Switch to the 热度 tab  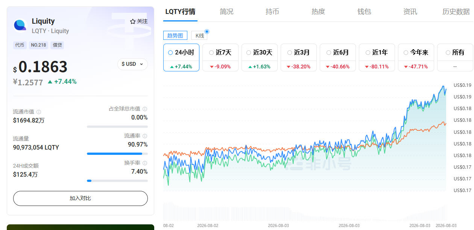[318, 12]
